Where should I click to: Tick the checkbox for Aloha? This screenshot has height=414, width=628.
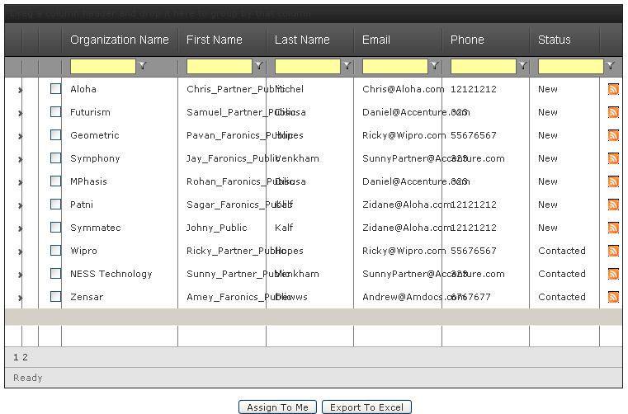[55, 88]
